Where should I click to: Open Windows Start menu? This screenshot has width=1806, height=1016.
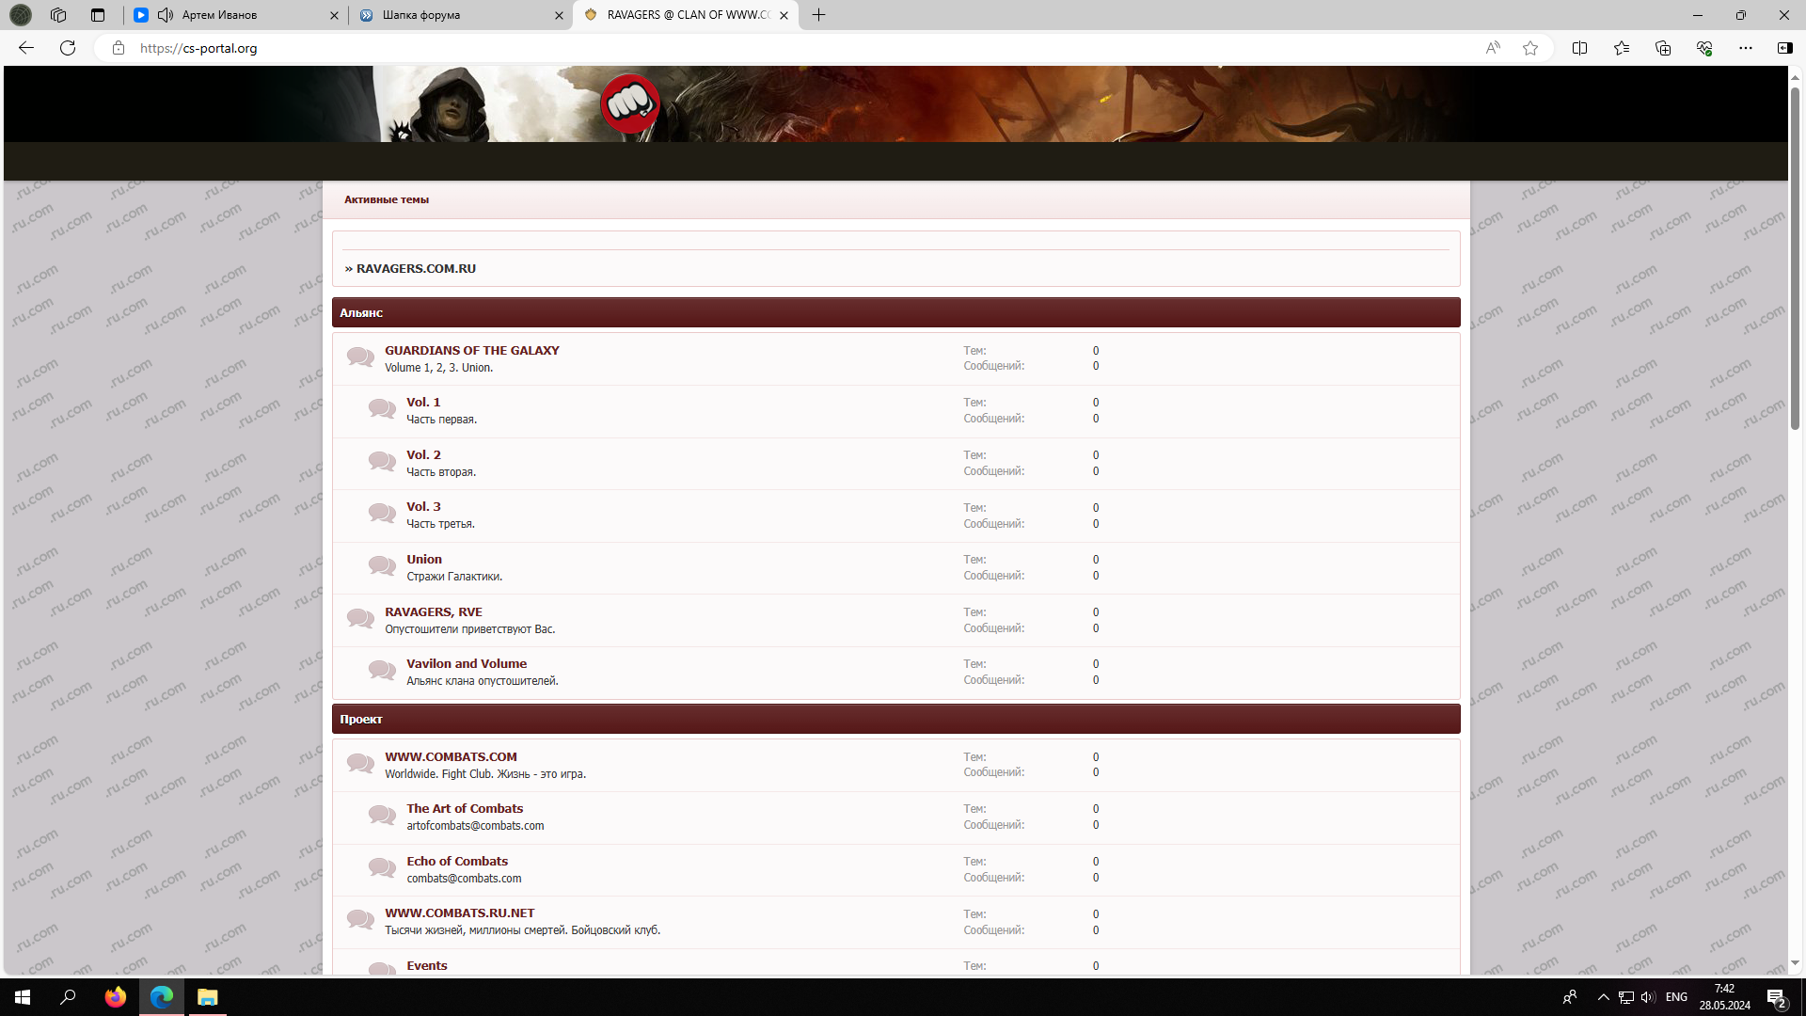pos(23,997)
